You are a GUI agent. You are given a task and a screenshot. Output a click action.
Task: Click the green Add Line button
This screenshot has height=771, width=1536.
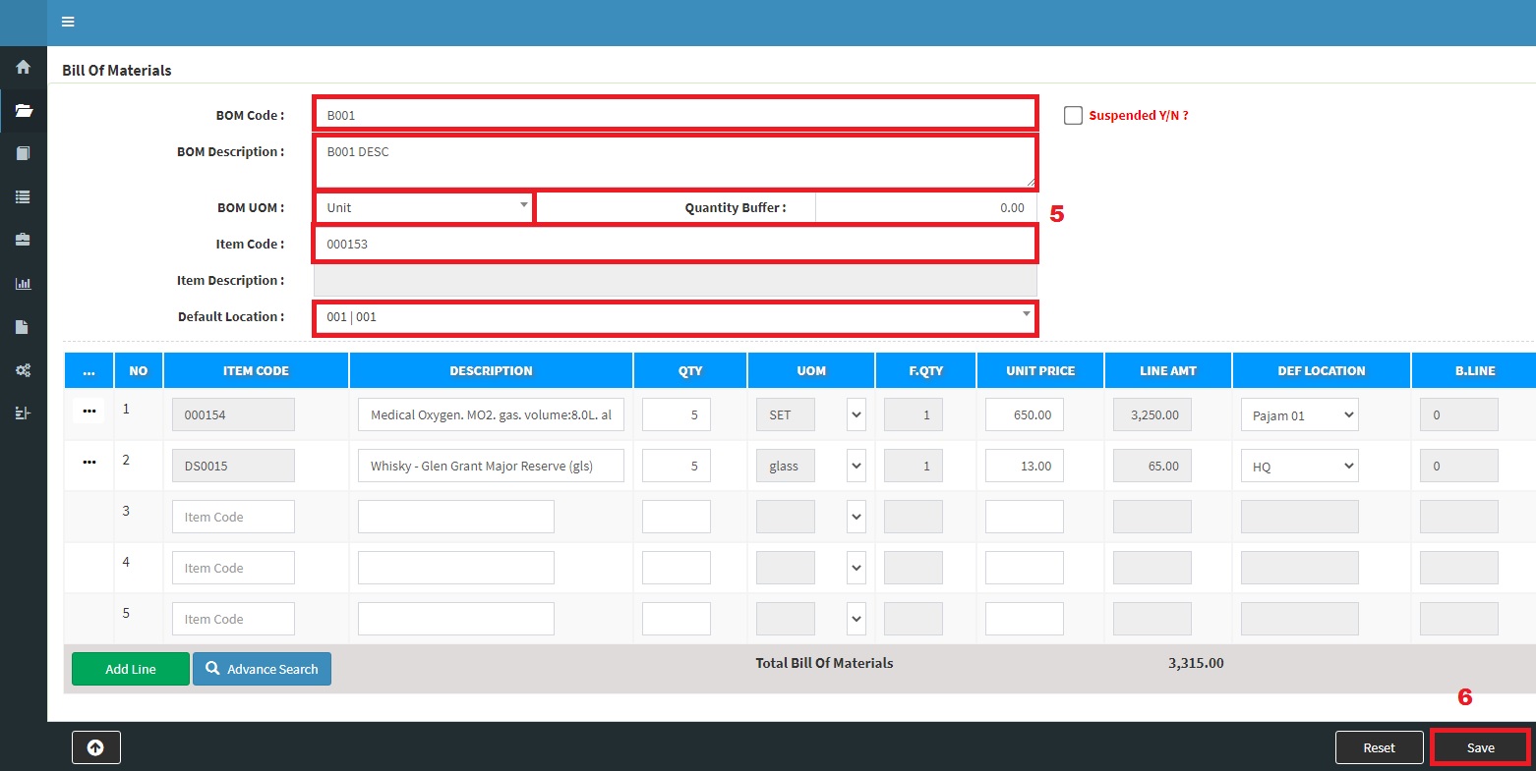(130, 669)
